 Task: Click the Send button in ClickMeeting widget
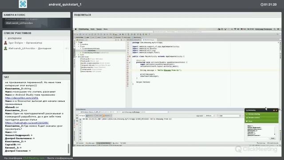click(272, 138)
